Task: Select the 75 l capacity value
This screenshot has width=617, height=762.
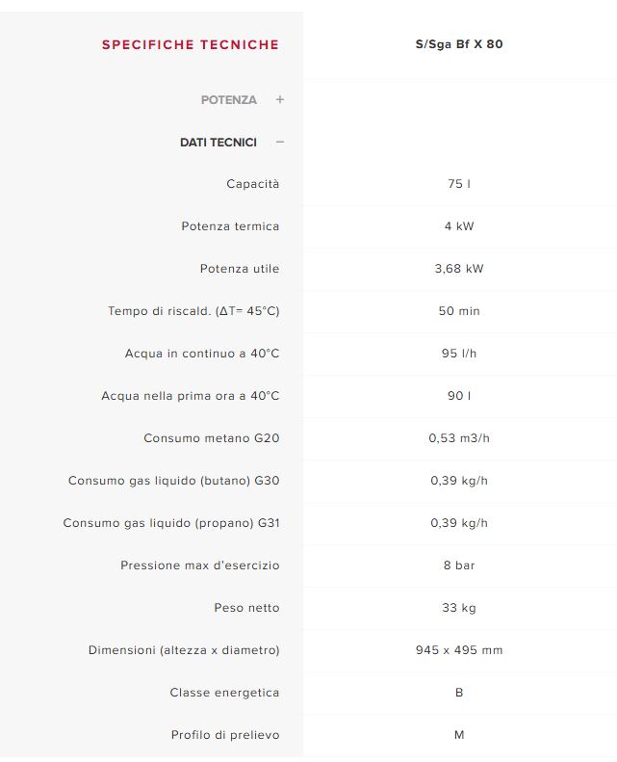Action: click(459, 184)
